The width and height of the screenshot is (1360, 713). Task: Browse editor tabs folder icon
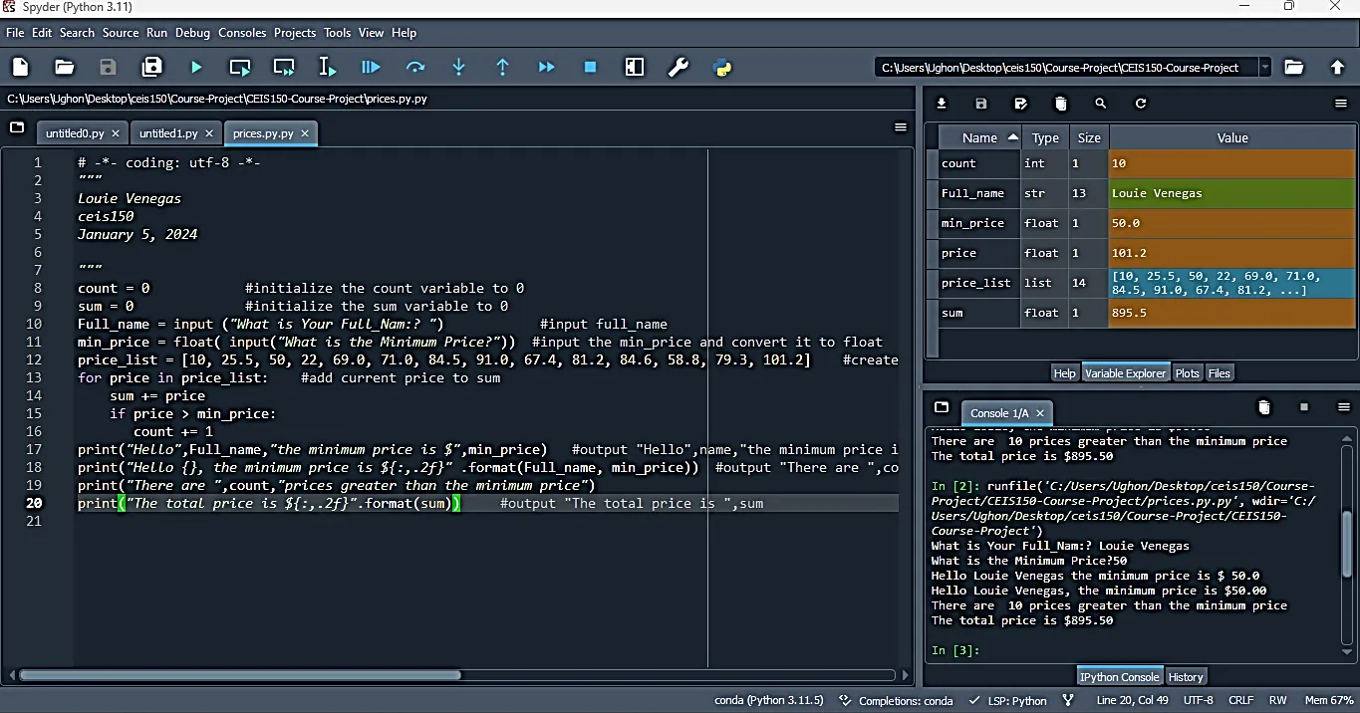pyautogui.click(x=17, y=127)
